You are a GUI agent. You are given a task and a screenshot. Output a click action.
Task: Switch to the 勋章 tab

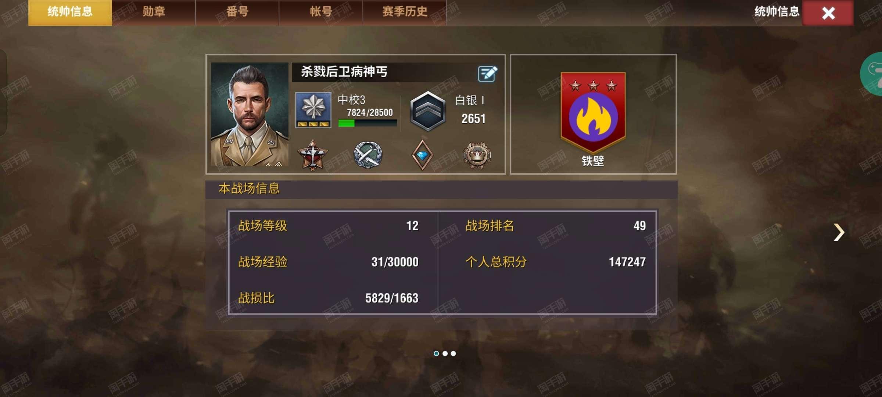pyautogui.click(x=154, y=12)
